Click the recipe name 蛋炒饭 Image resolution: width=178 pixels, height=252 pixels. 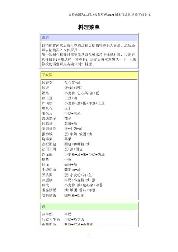point(47,134)
